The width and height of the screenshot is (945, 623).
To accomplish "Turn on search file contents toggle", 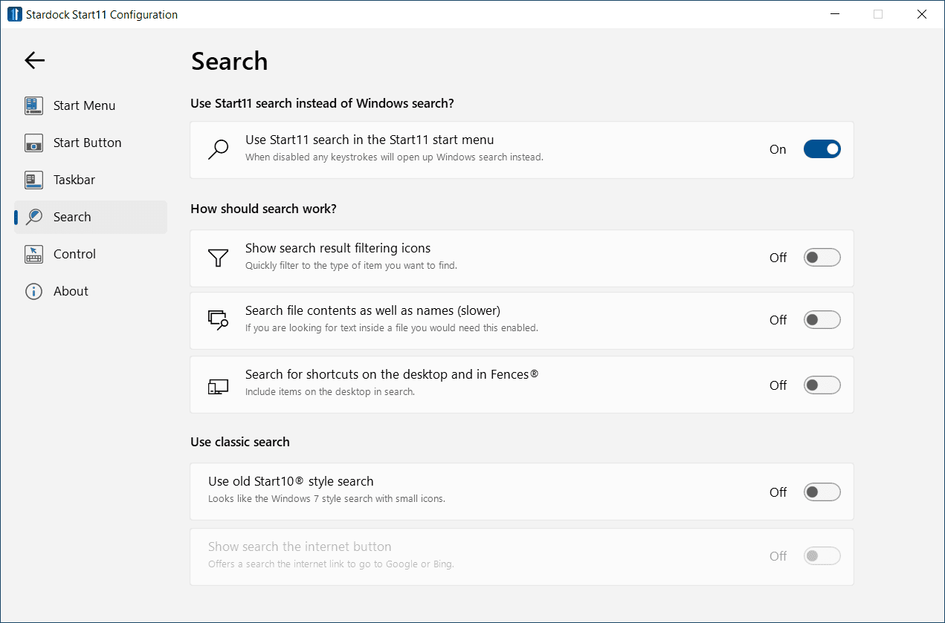I will coord(822,320).
